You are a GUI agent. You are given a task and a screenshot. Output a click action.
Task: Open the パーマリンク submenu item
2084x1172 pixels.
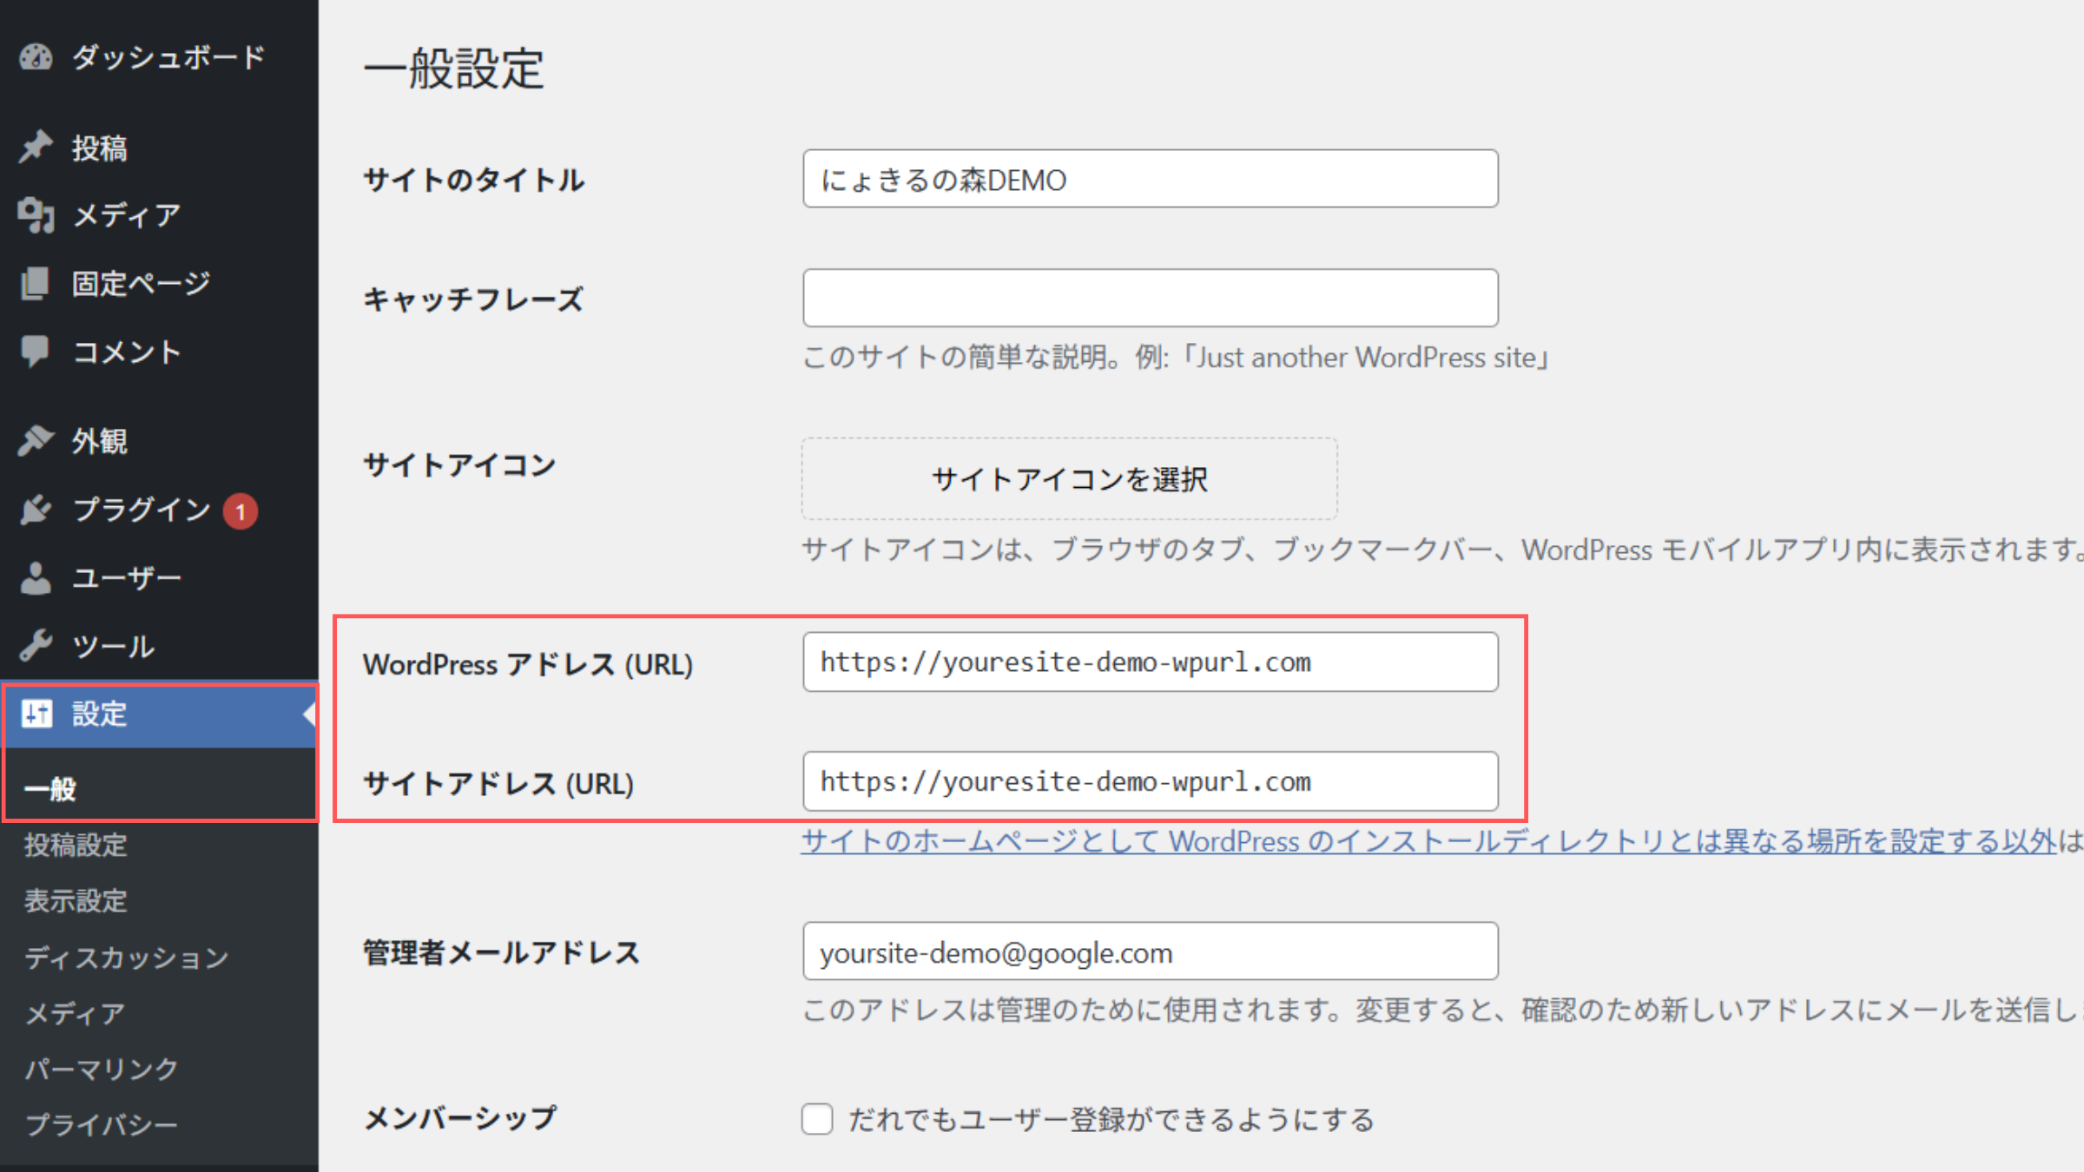click(102, 1069)
